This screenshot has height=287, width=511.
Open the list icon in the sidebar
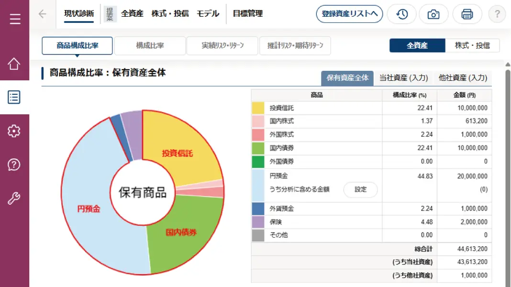click(14, 97)
